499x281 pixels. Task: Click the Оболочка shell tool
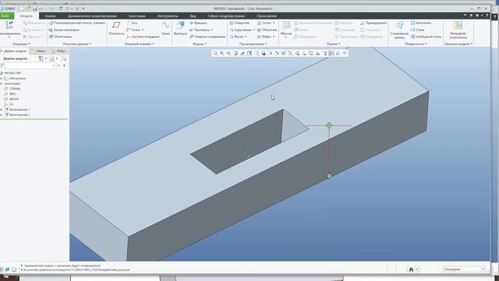[x=267, y=30]
